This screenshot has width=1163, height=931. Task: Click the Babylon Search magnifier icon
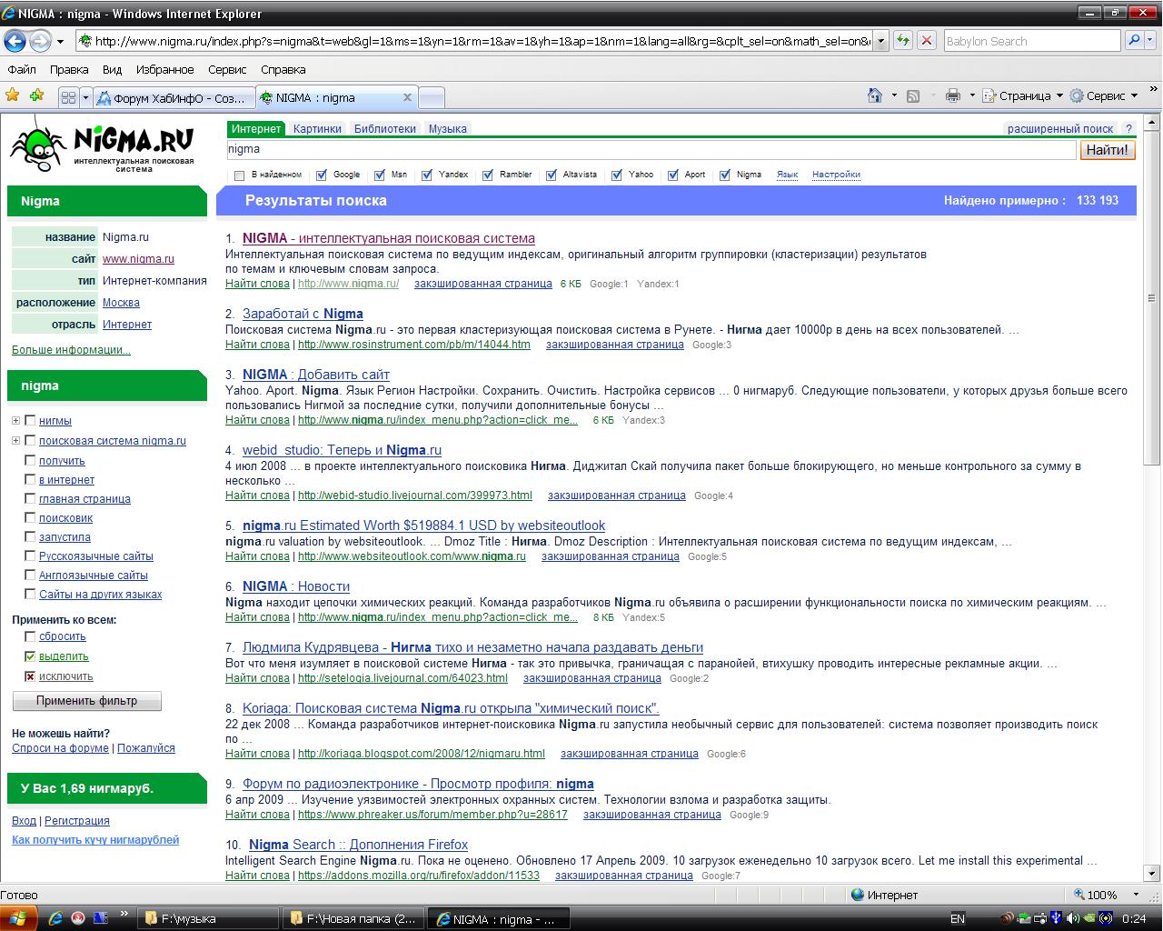point(1134,41)
